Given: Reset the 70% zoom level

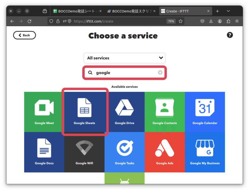Looking at the screenshot, I should coord(171,21).
